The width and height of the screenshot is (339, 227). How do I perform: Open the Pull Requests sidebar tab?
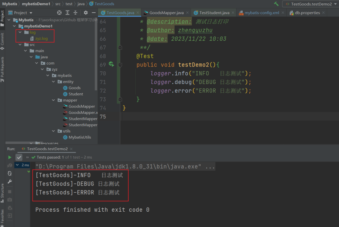[x=2, y=69]
